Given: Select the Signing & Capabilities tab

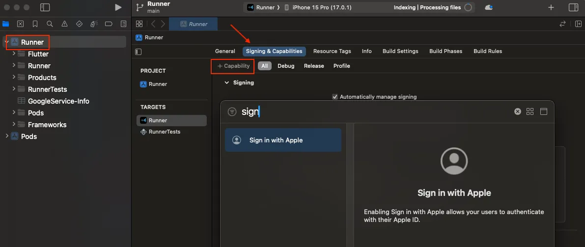Looking at the screenshot, I should [x=274, y=51].
